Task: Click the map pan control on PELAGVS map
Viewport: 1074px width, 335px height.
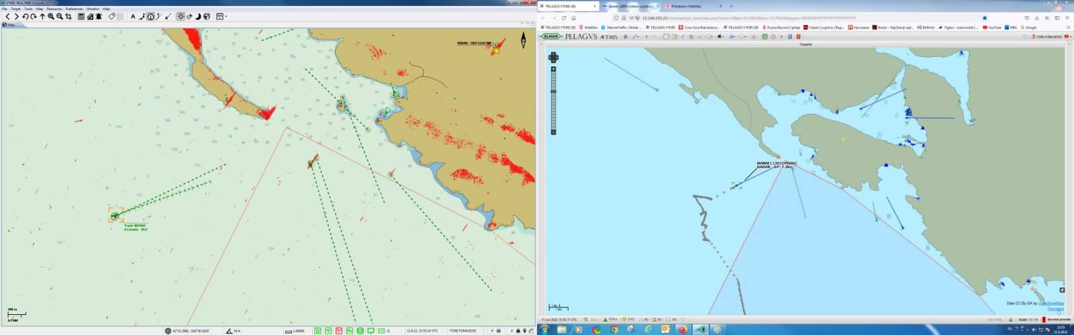Action: point(553,57)
